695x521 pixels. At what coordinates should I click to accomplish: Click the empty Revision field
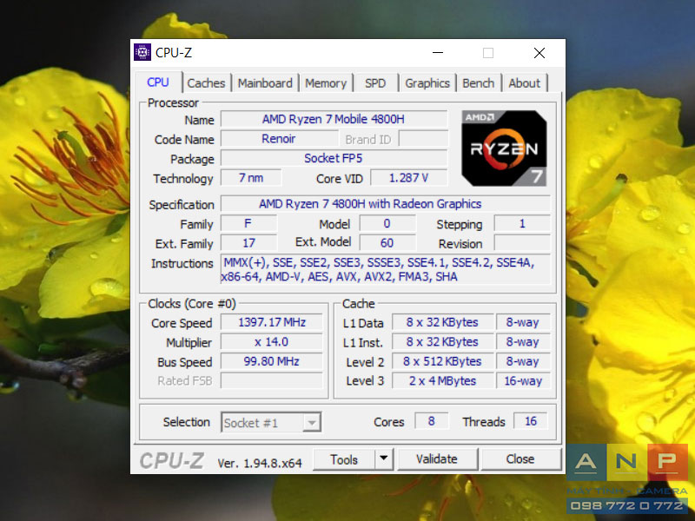point(522,243)
